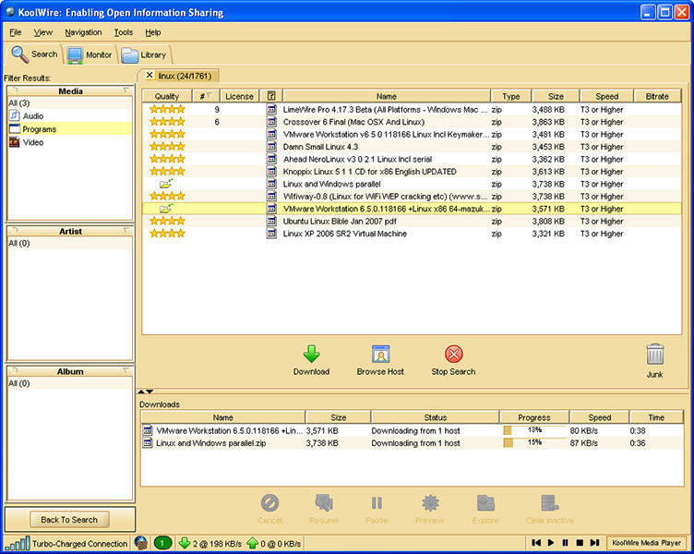The width and height of the screenshot is (694, 554).
Task: Close the linux search results tab
Action: [150, 76]
